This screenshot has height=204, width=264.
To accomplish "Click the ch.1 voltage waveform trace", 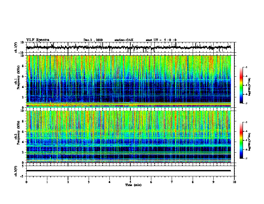I will (x=128, y=47).
